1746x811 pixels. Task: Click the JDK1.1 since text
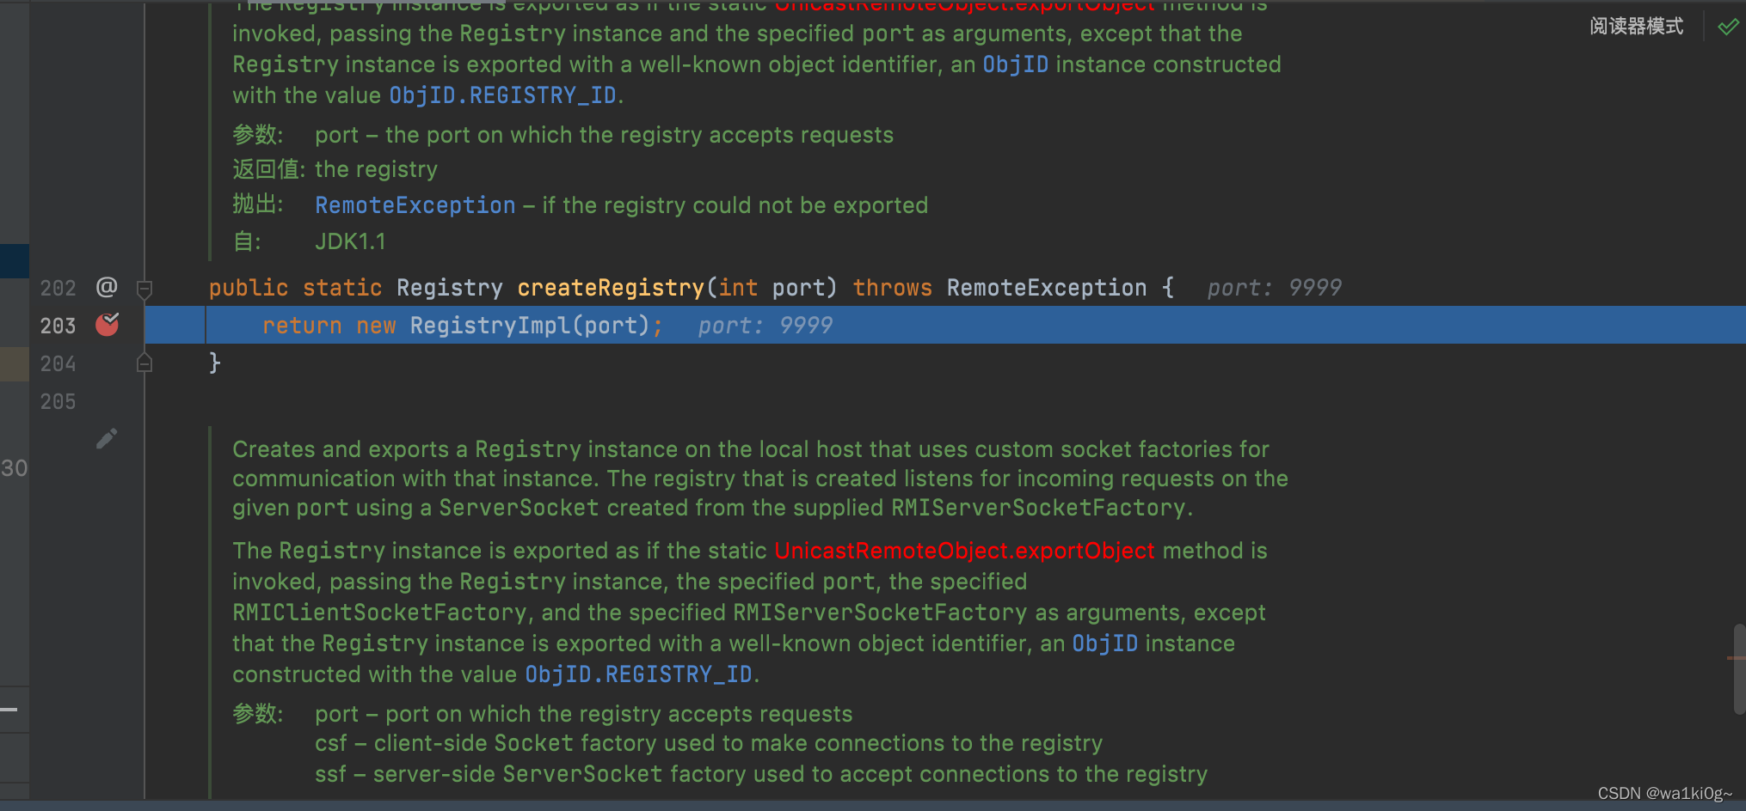350,241
